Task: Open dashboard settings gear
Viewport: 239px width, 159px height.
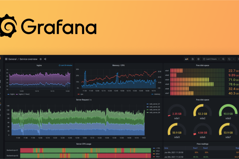Action: (x=198, y=59)
